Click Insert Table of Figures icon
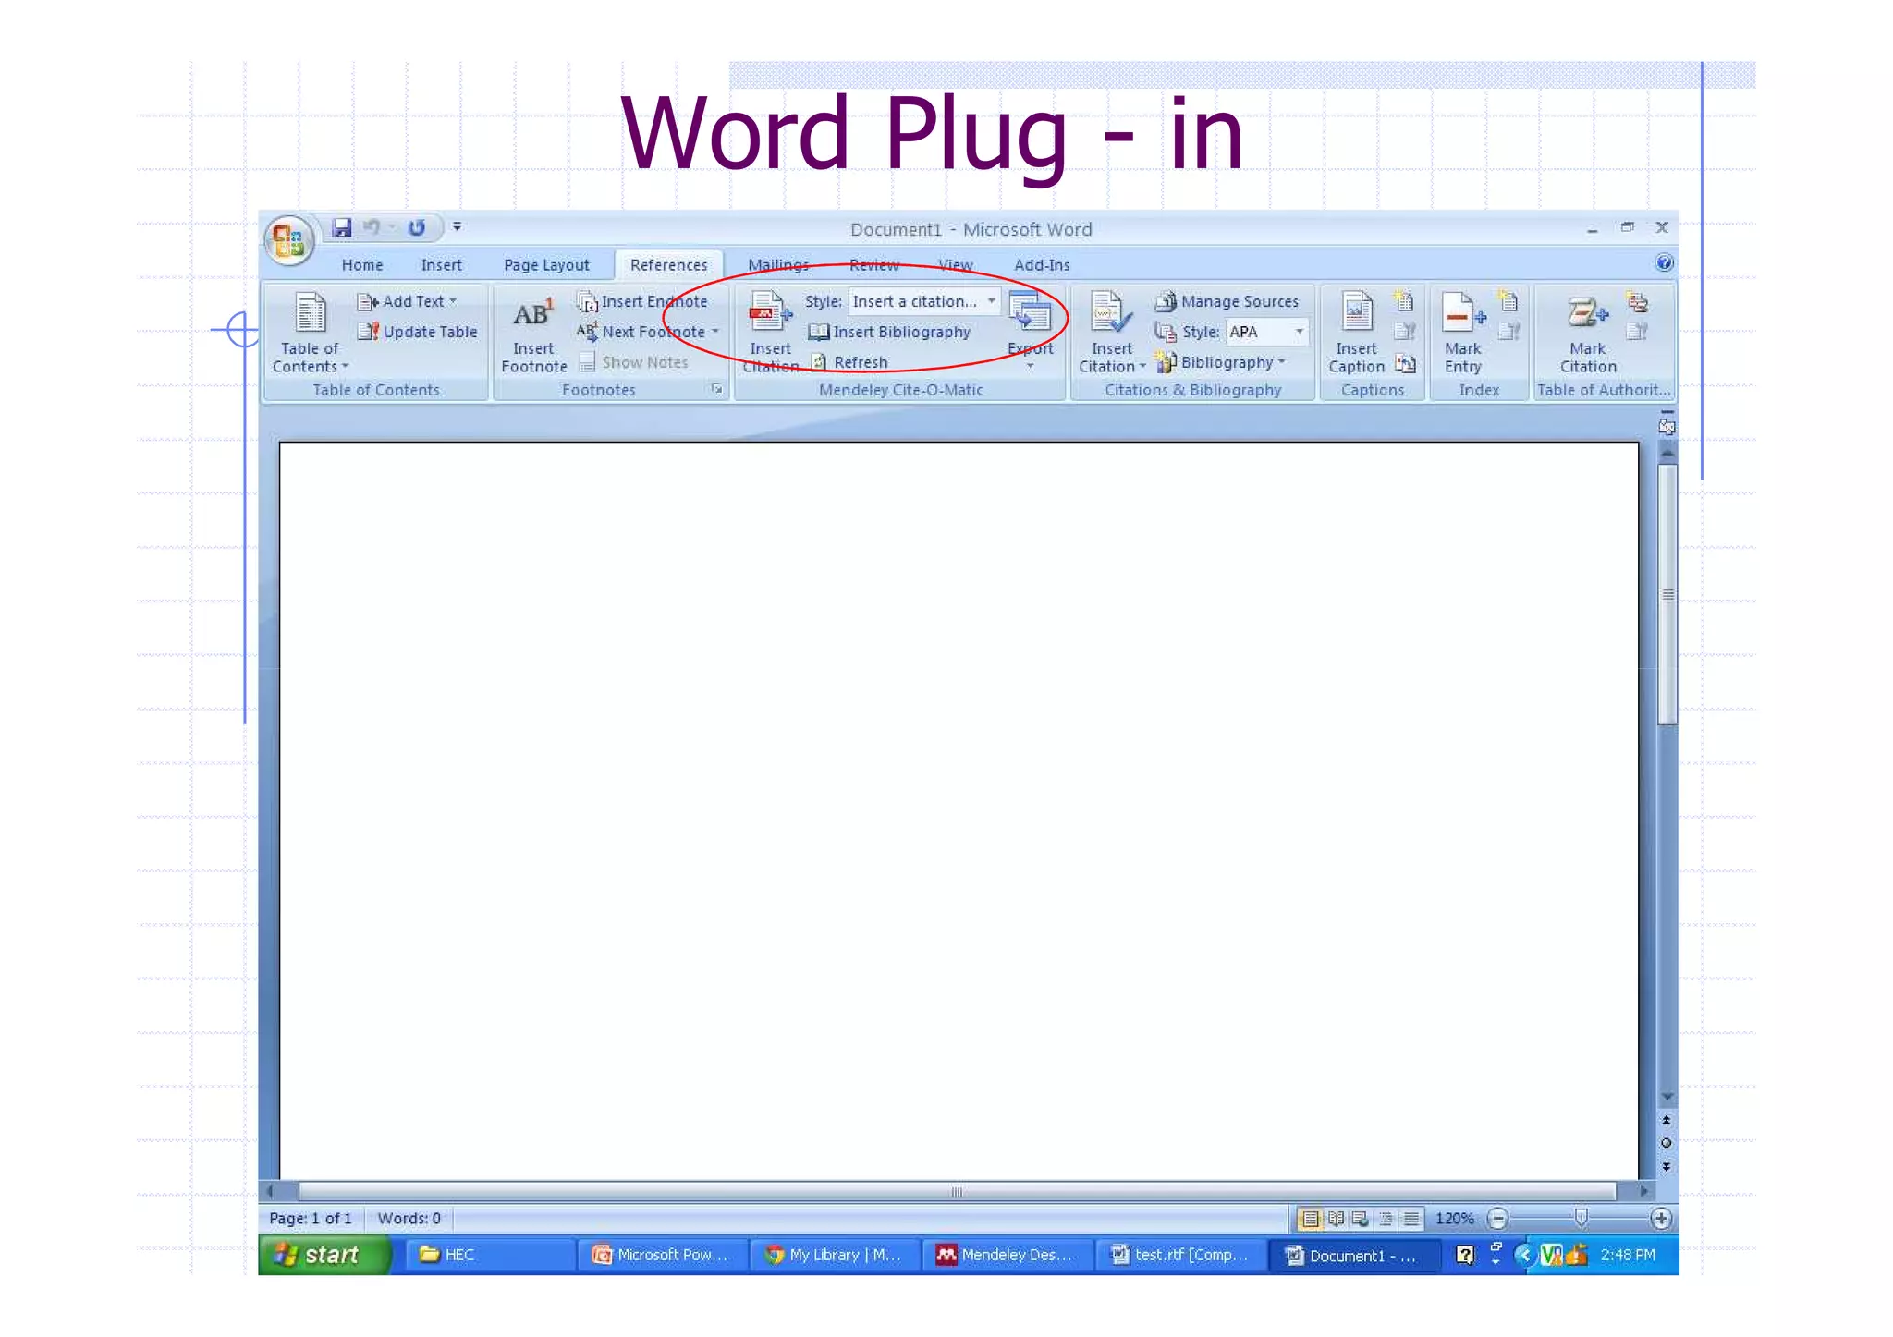 pos(1404,301)
